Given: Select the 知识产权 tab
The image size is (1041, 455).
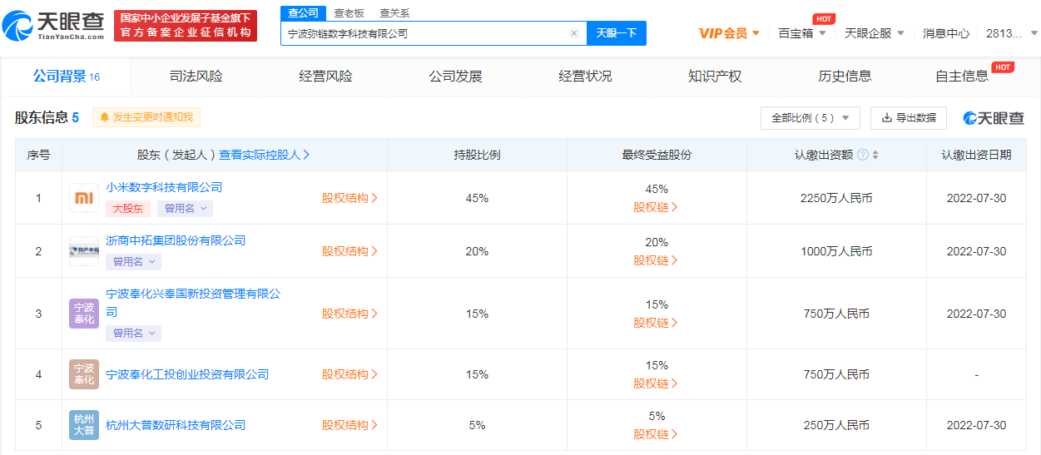Looking at the screenshot, I should tap(716, 77).
